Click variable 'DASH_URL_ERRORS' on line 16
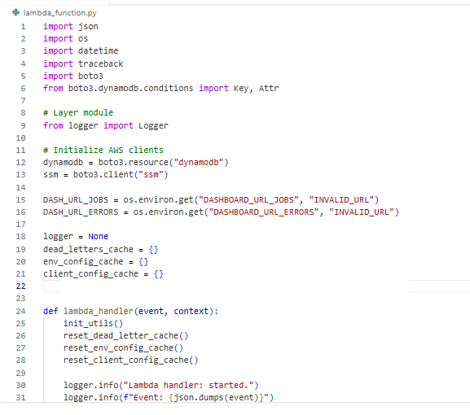470x415 pixels. (x=81, y=212)
